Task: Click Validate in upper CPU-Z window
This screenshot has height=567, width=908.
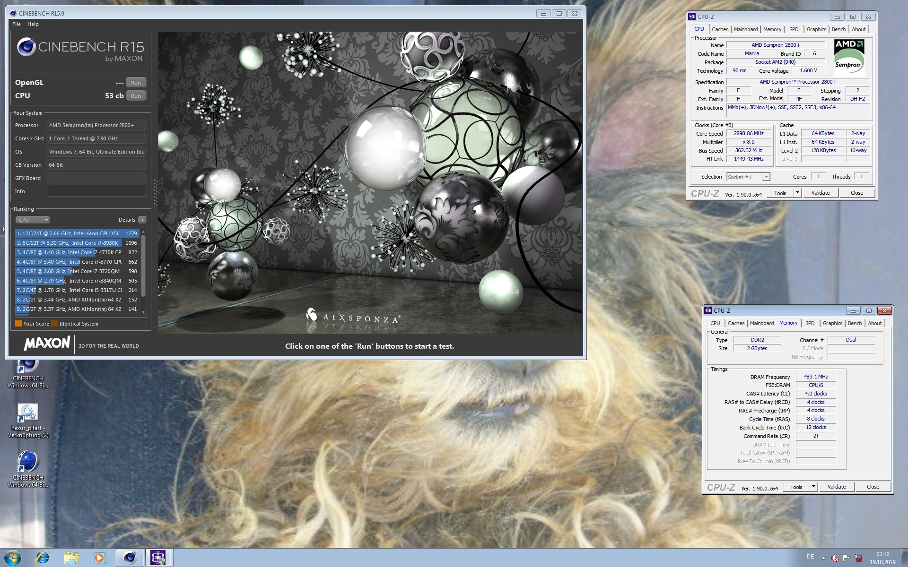Action: [x=821, y=193]
